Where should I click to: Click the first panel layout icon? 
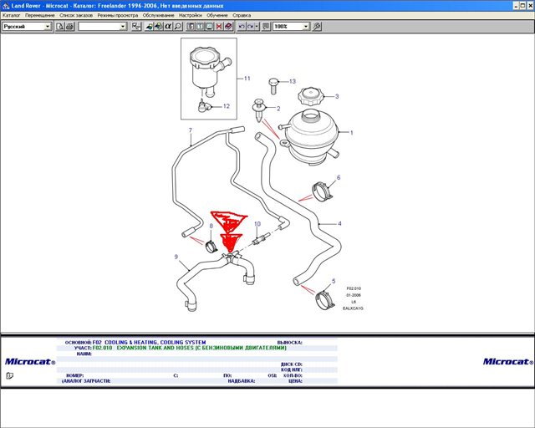[191, 26]
